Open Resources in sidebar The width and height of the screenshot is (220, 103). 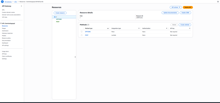click(5, 26)
